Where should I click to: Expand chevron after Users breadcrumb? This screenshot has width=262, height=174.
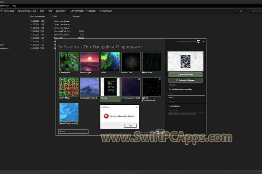point(46,11)
